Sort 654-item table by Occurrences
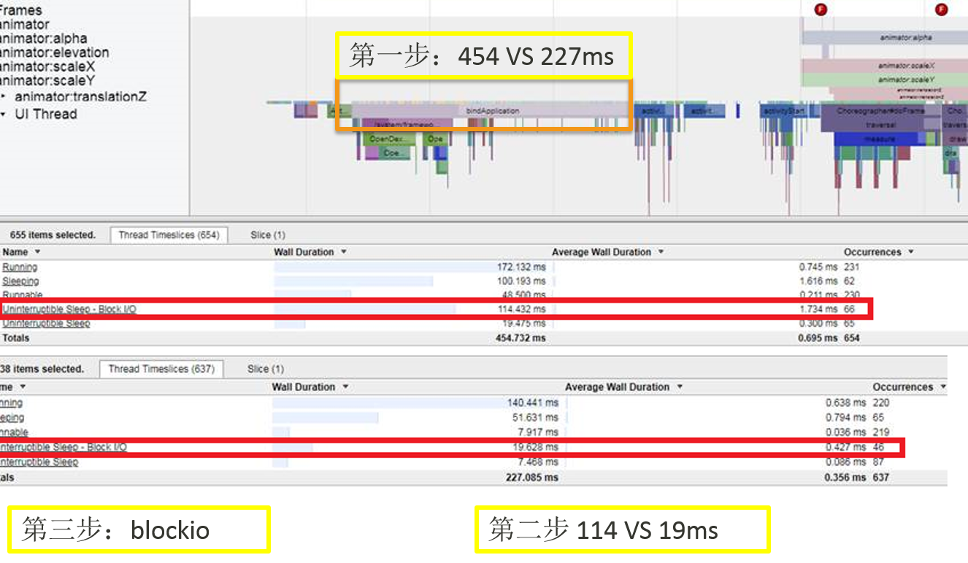 click(x=879, y=252)
